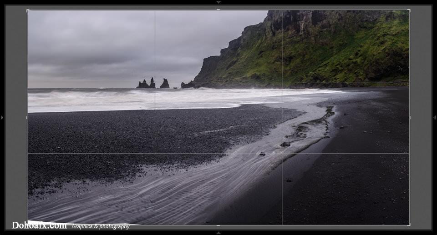Click the right-middle crop edge handle
The image size is (437, 235).
(409, 117)
